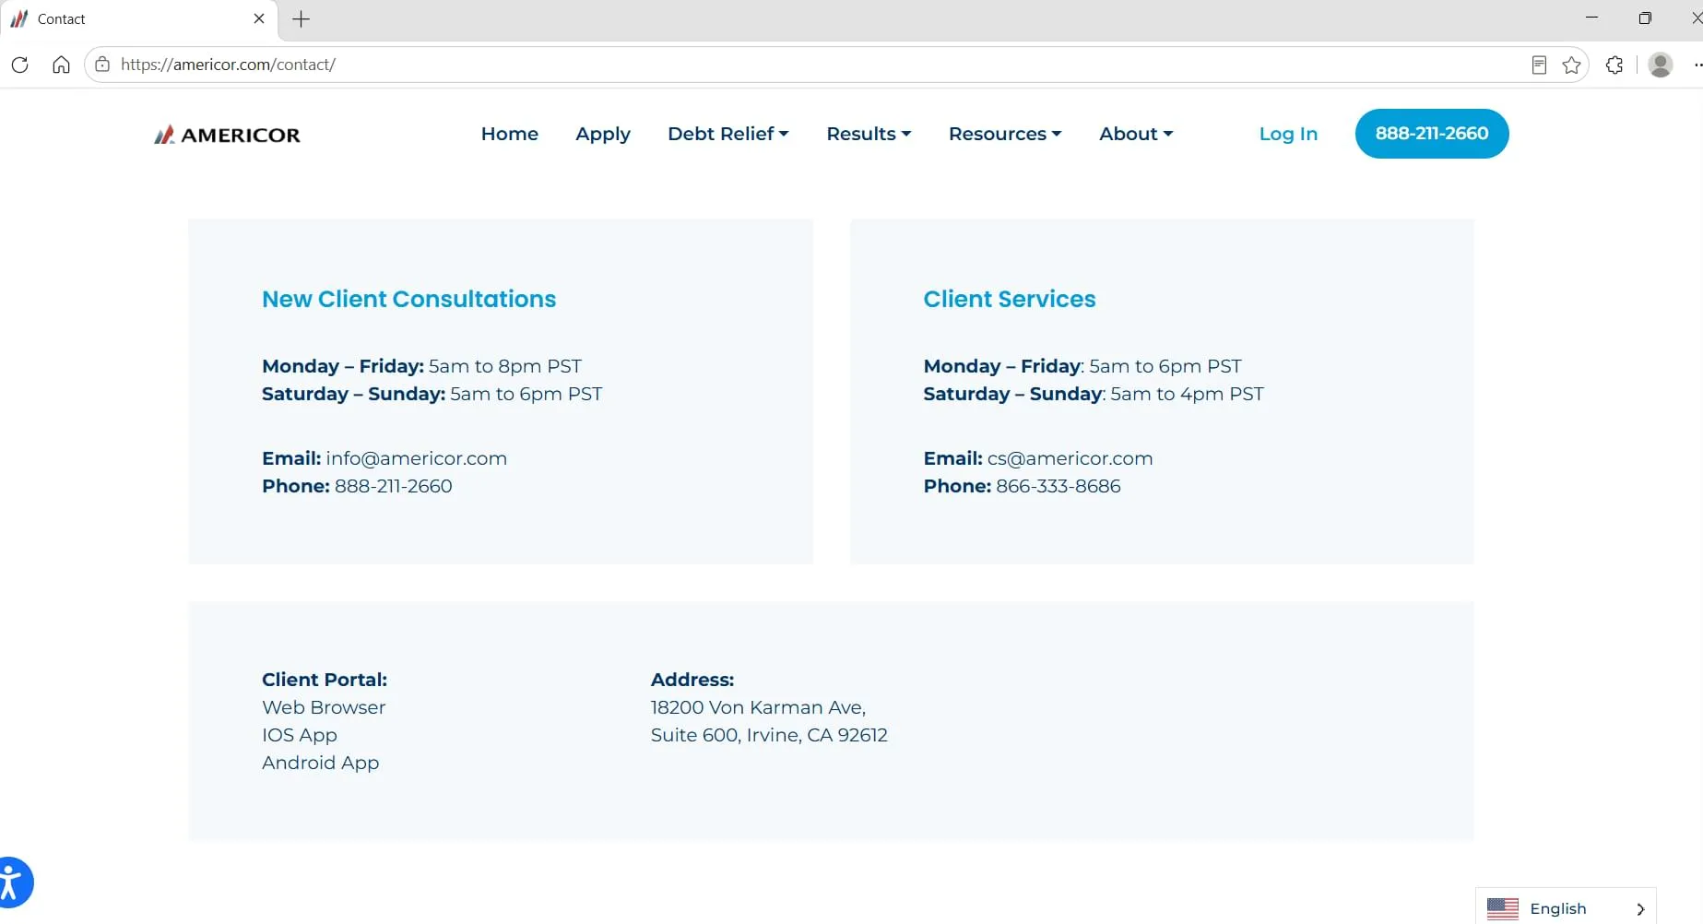Call 888-211-2660 header button
The image size is (1703, 924).
[x=1432, y=134]
